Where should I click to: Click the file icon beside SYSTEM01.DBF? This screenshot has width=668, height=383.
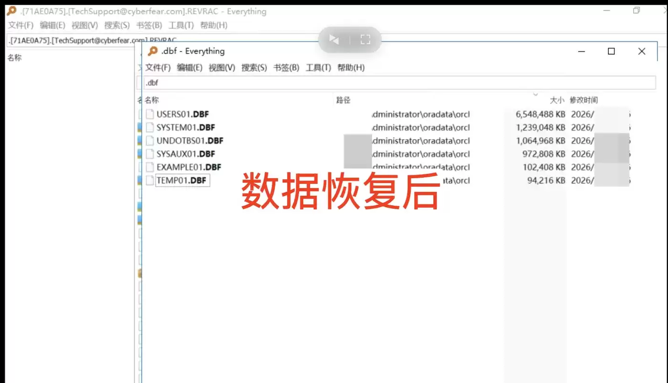tap(150, 128)
